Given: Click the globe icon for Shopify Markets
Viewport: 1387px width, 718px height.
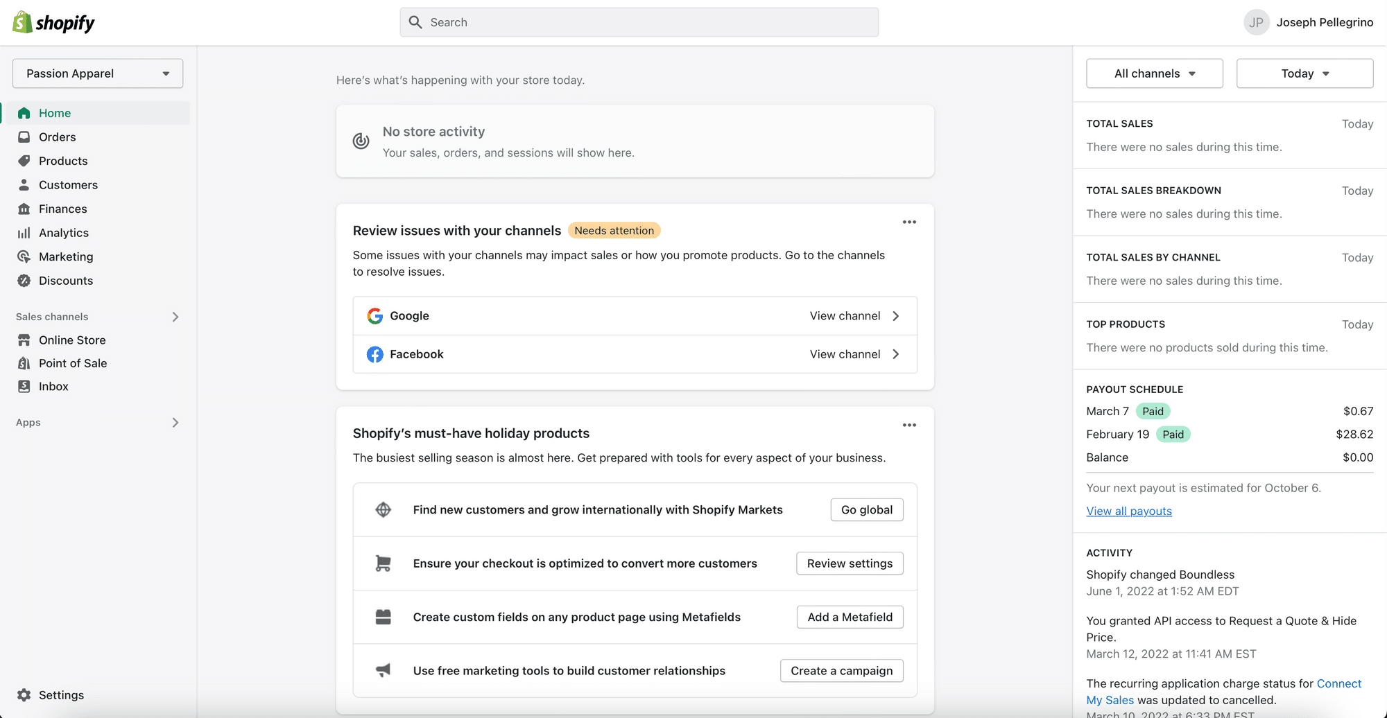Looking at the screenshot, I should [x=384, y=510].
